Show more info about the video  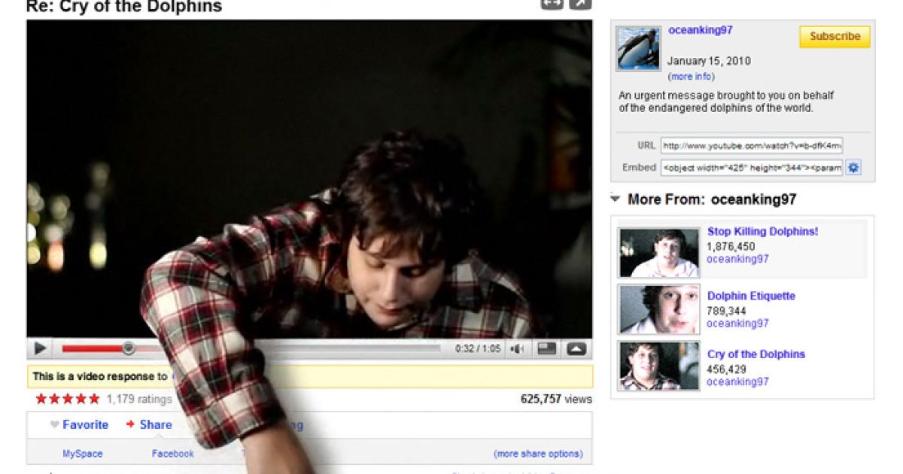(691, 77)
